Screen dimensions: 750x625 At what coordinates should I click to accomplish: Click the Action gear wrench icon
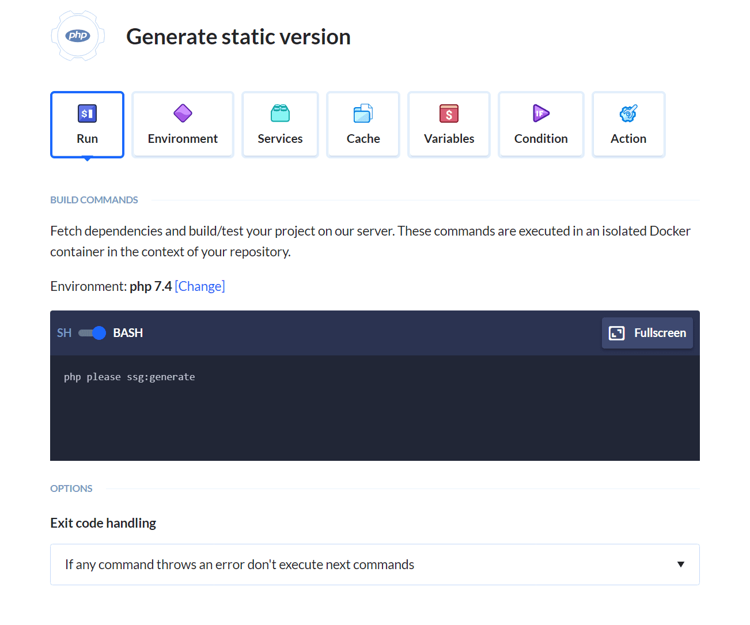tap(628, 113)
